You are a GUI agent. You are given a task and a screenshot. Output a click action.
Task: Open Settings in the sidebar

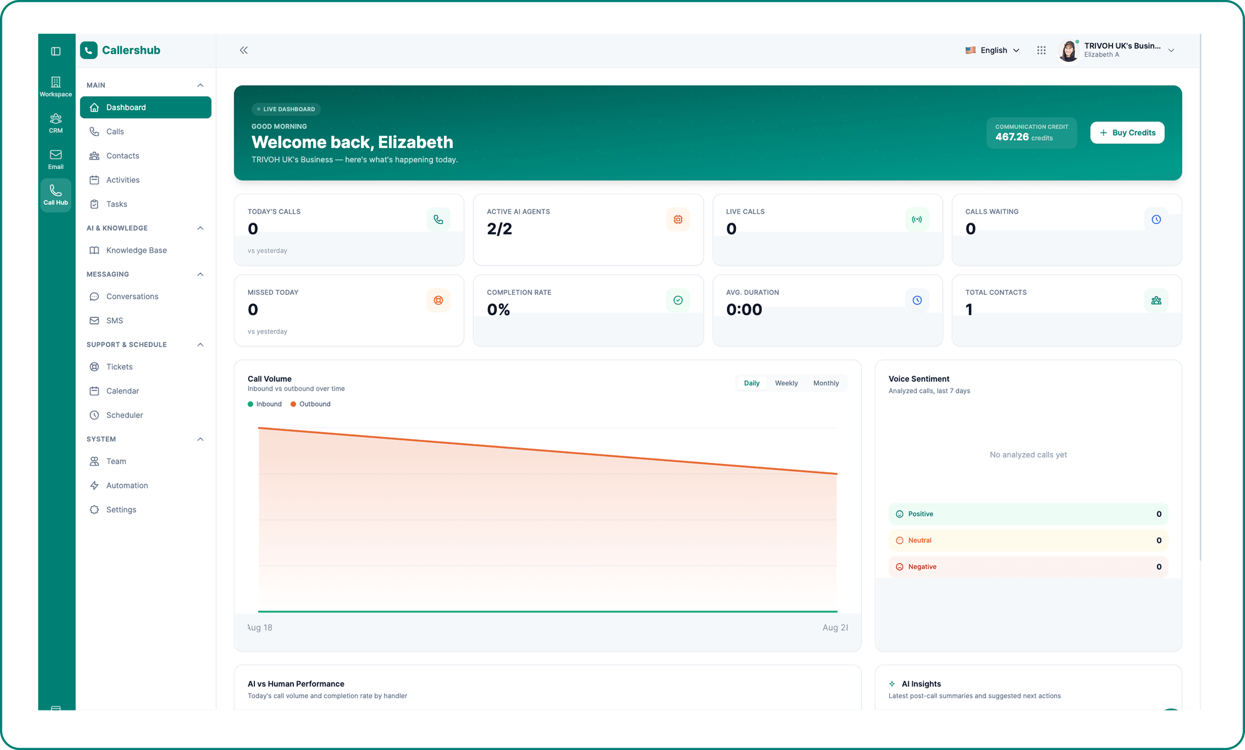146,510
